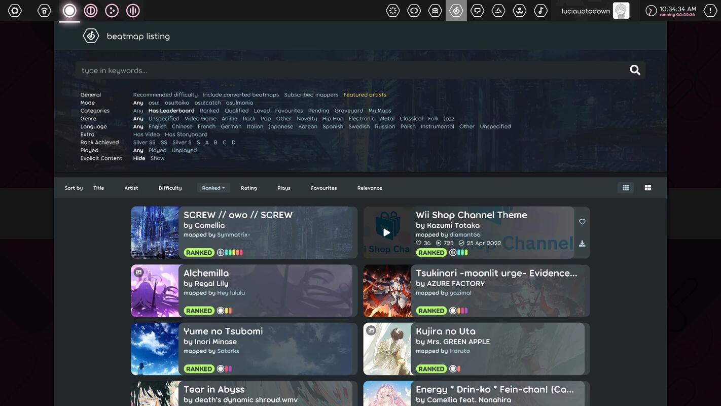Favourite the Wii Shop Channel Theme beatmap
The image size is (721, 406).
[x=582, y=222]
